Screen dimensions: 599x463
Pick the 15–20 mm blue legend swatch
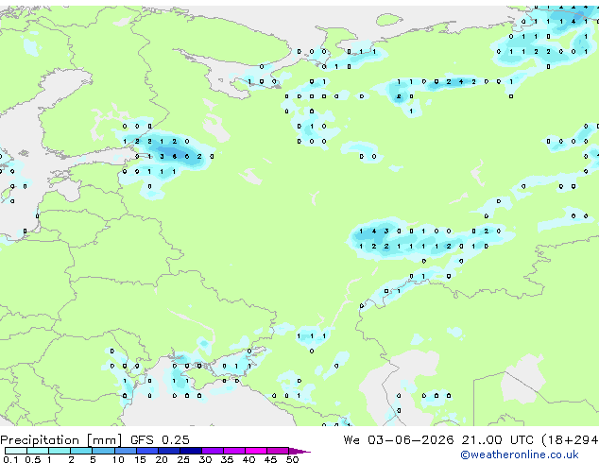[x=146, y=451]
